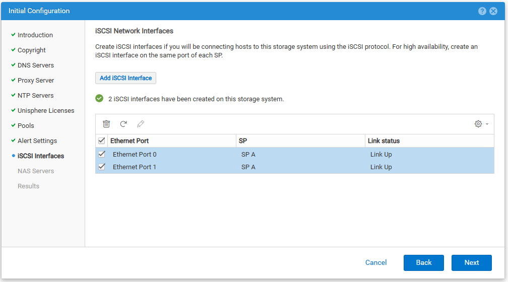Click the Cancel link
This screenshot has height=282, width=508.
(376, 262)
